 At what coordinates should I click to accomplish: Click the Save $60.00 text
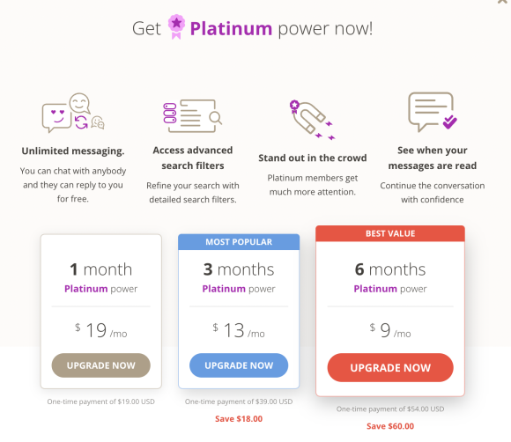[390, 426]
